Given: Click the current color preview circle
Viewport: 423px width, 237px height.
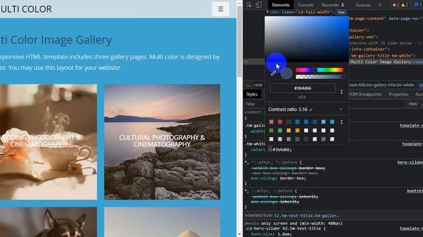Looking at the screenshot, I should pos(286,73).
